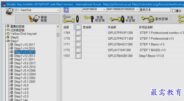Image resolution: width=184 pixels, height=101 pixels.
Task: Collapse the Step7 folder node
Action: (x=14, y=41)
